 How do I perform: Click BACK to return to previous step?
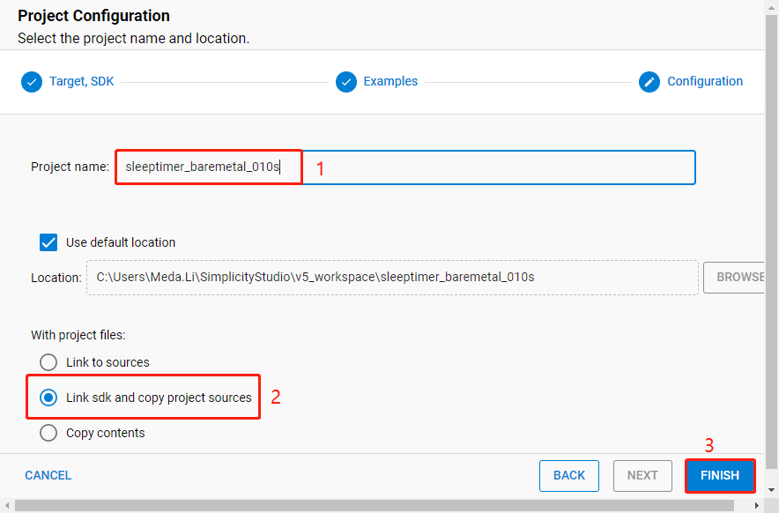[568, 475]
